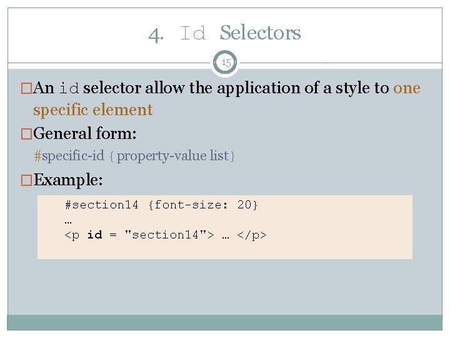
Task: Click the bold "id" attribute in code
Action: pyautogui.click(x=94, y=235)
